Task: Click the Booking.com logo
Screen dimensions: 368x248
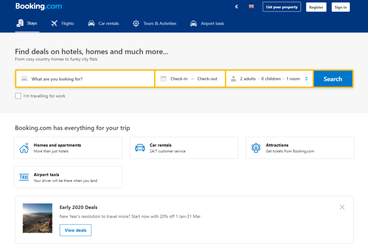Action: [39, 6]
